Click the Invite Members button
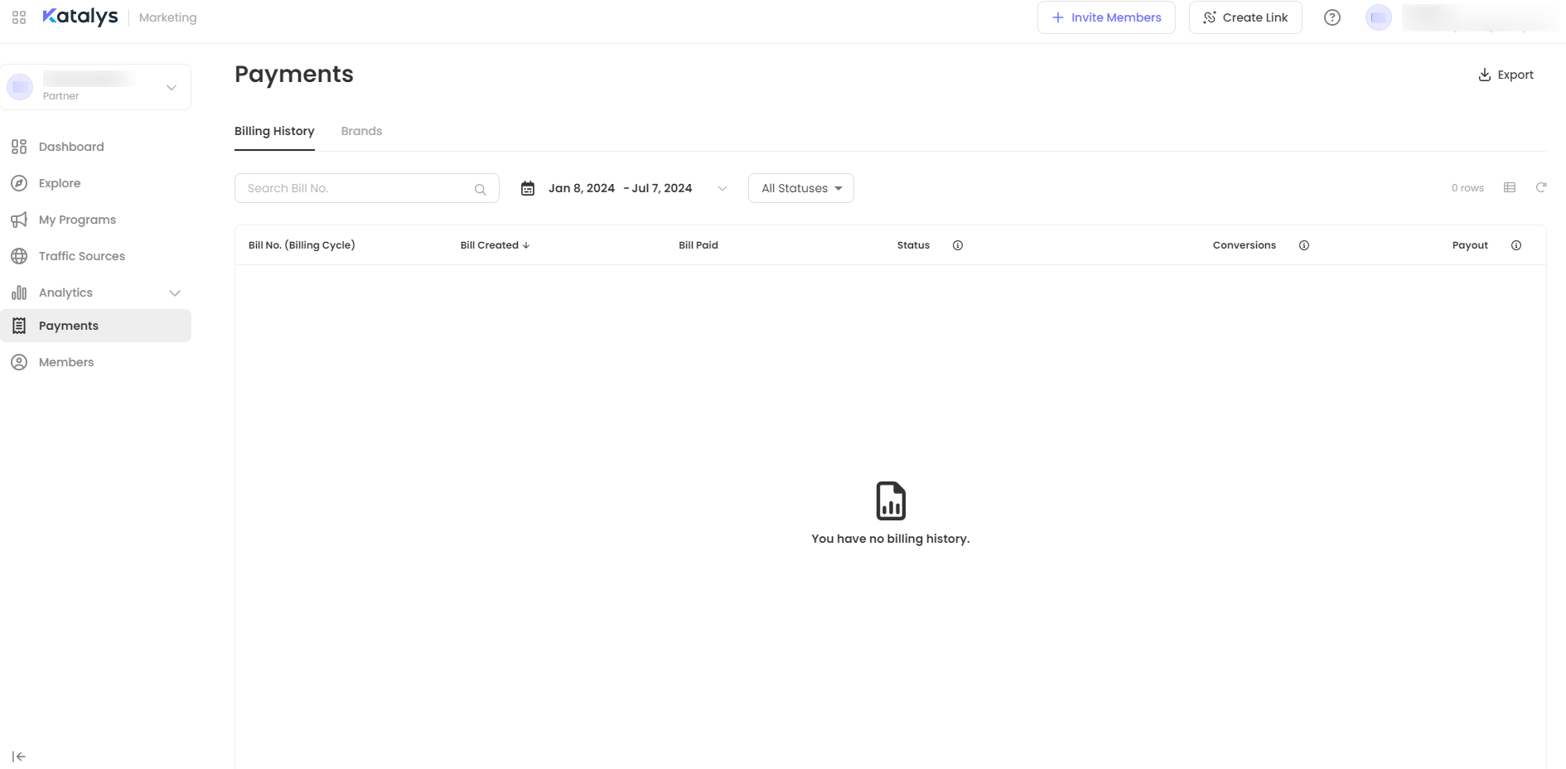1566x769 pixels. coord(1105,17)
